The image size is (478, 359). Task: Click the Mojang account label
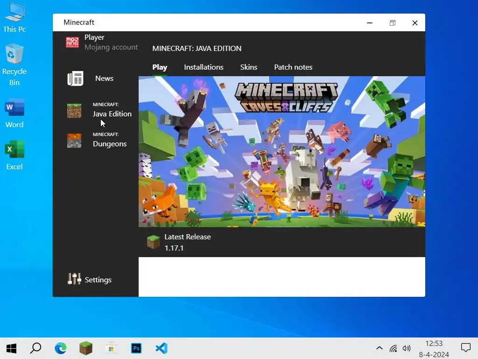pyautogui.click(x=111, y=47)
